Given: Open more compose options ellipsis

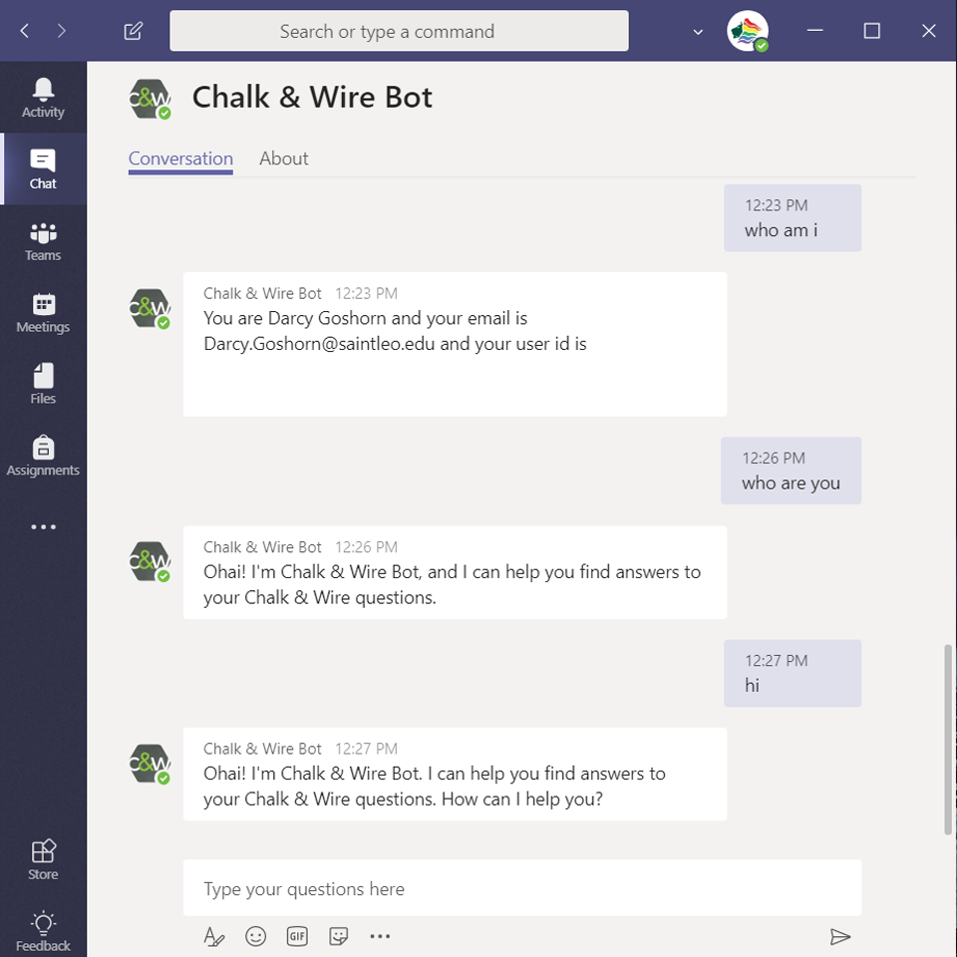Looking at the screenshot, I should click(380, 936).
